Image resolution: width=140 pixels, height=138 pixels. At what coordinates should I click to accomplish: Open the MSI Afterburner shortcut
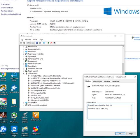click(x=14, y=118)
